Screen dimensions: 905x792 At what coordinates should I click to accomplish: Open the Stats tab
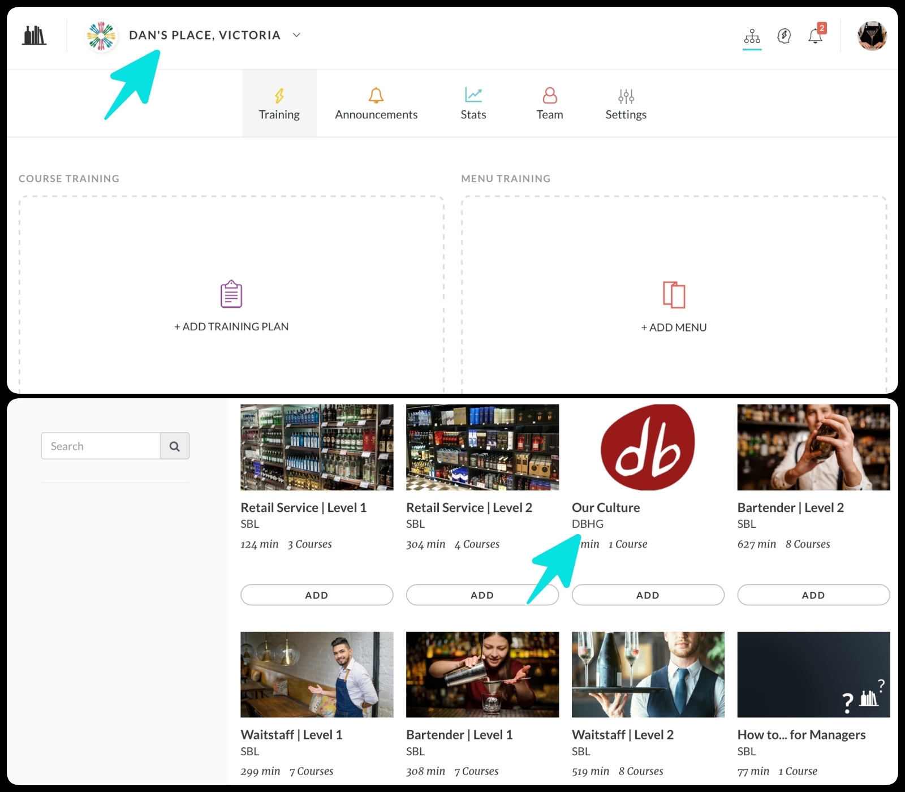point(473,104)
